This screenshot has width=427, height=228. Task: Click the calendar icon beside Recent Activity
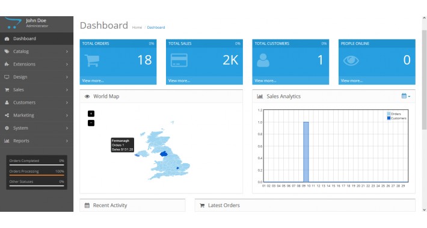[87, 205]
